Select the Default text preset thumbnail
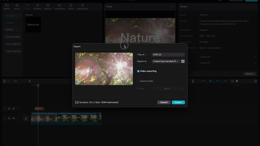 (33, 25)
